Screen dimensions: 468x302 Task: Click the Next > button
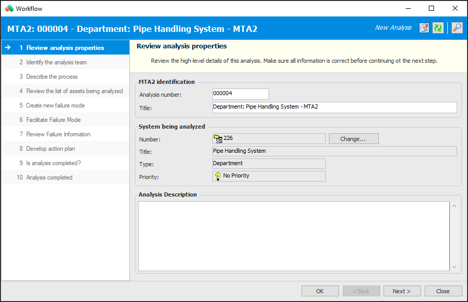point(402,291)
